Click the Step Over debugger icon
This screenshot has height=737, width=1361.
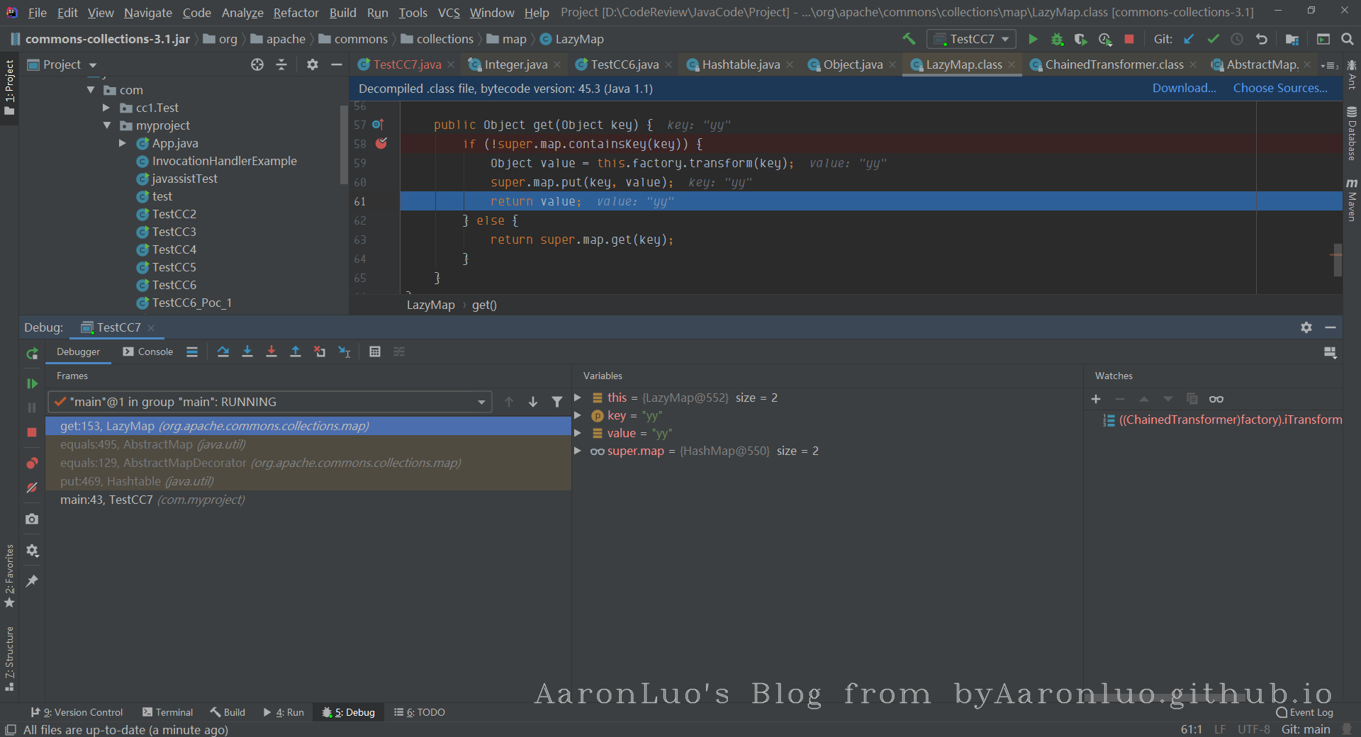pyautogui.click(x=223, y=351)
